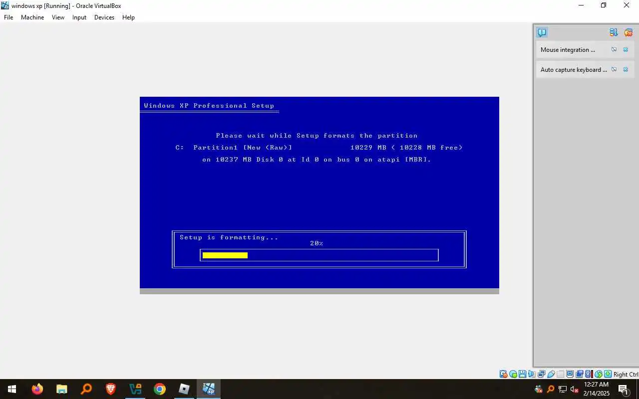The width and height of the screenshot is (639, 399).
Task: Click the virtualization features V icon
Action: [x=589, y=374]
